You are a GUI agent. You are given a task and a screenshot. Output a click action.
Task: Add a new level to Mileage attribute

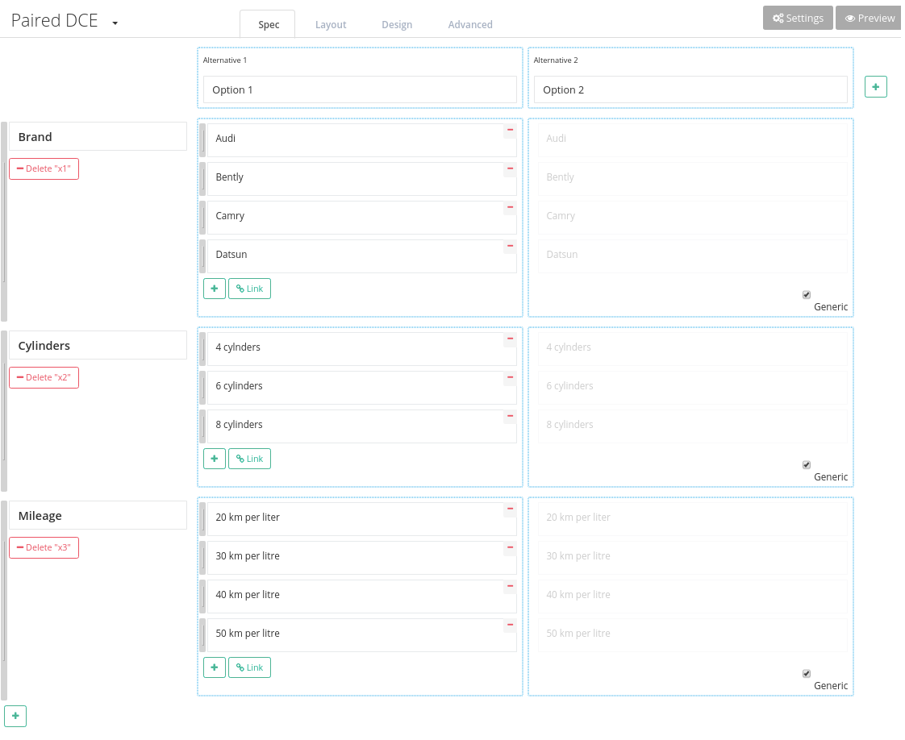[x=214, y=667]
